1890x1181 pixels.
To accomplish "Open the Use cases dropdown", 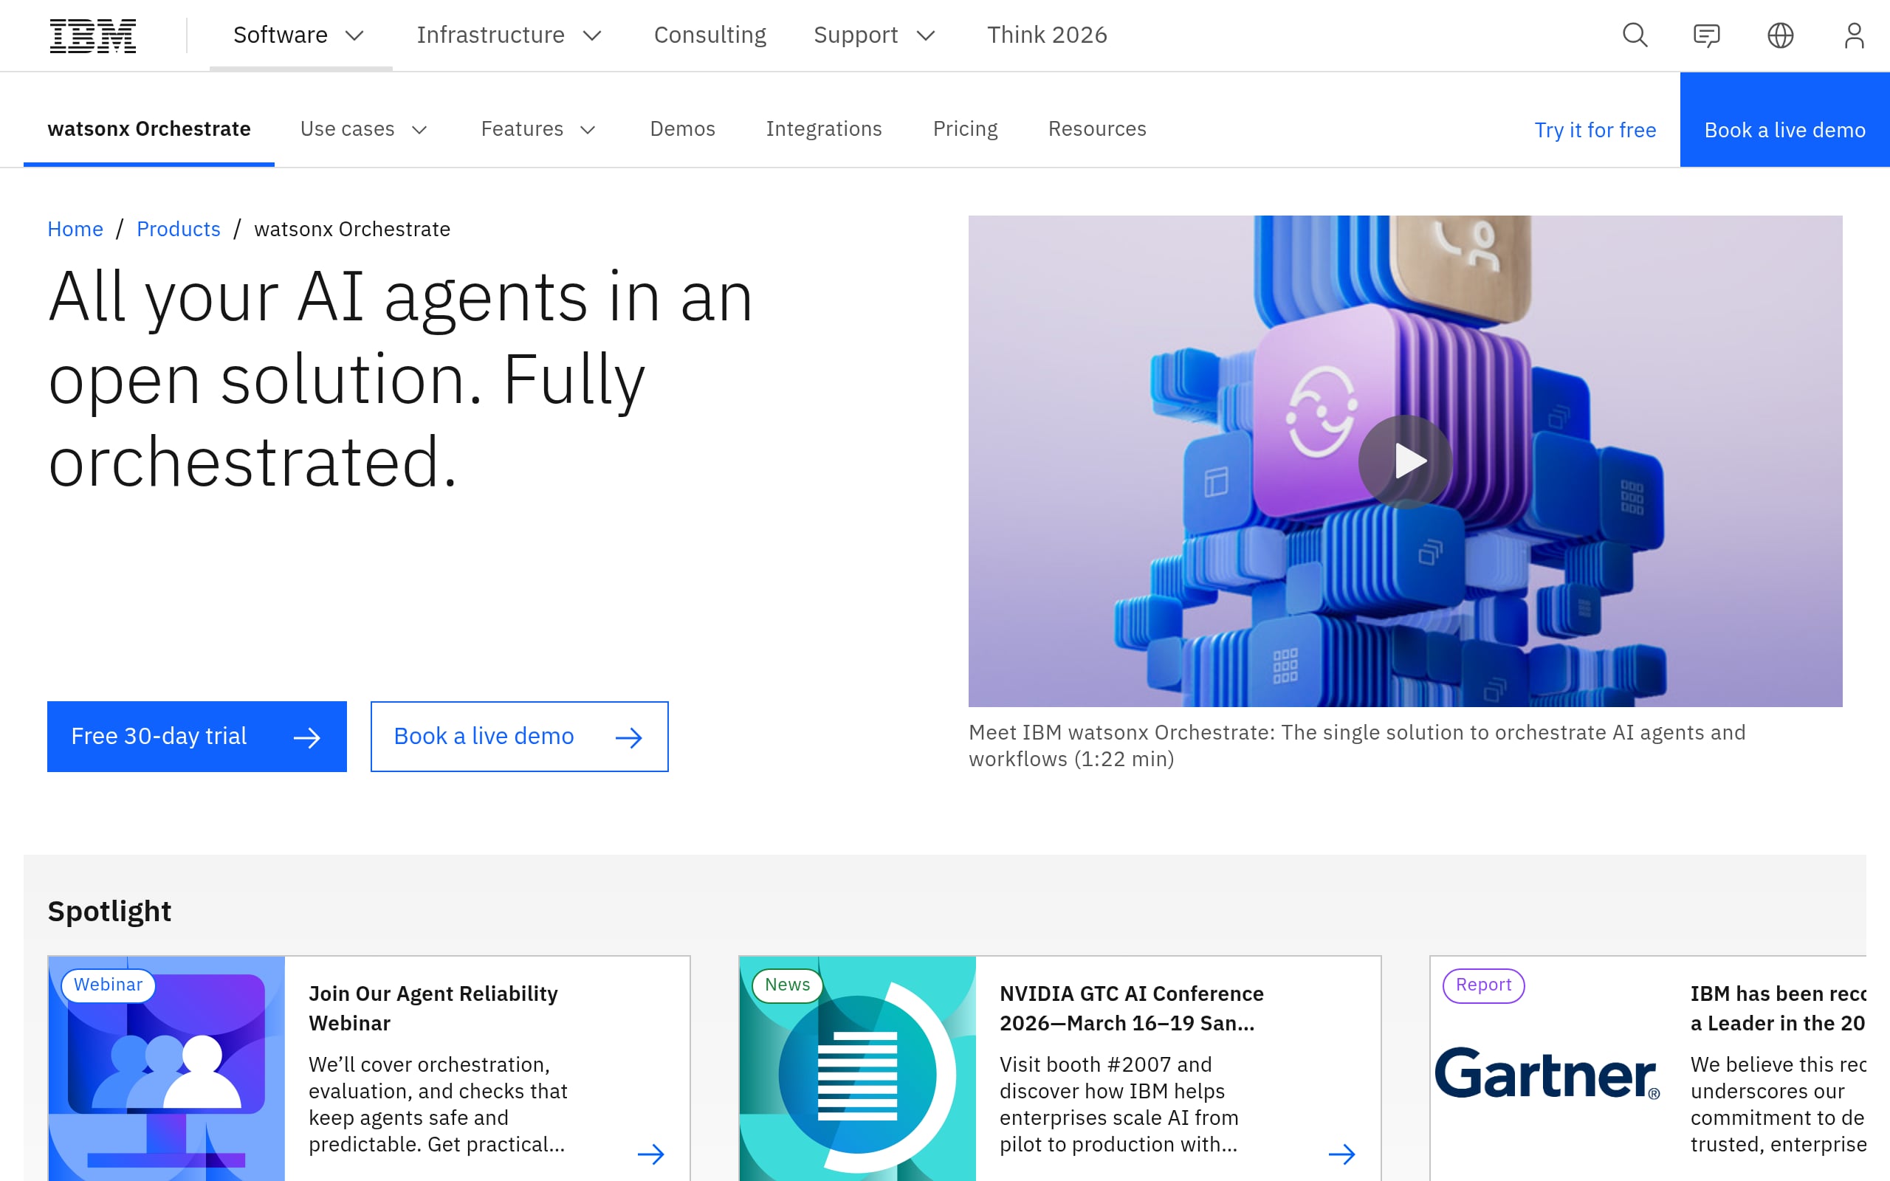I will coord(363,129).
